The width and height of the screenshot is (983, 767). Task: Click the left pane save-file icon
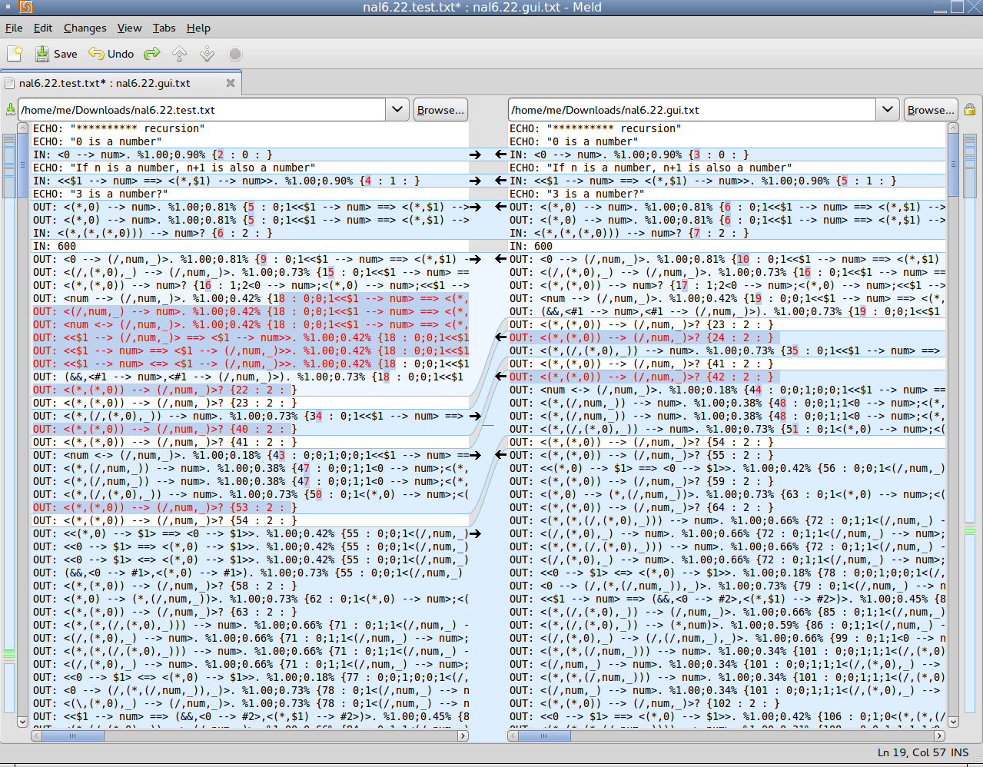pos(10,110)
